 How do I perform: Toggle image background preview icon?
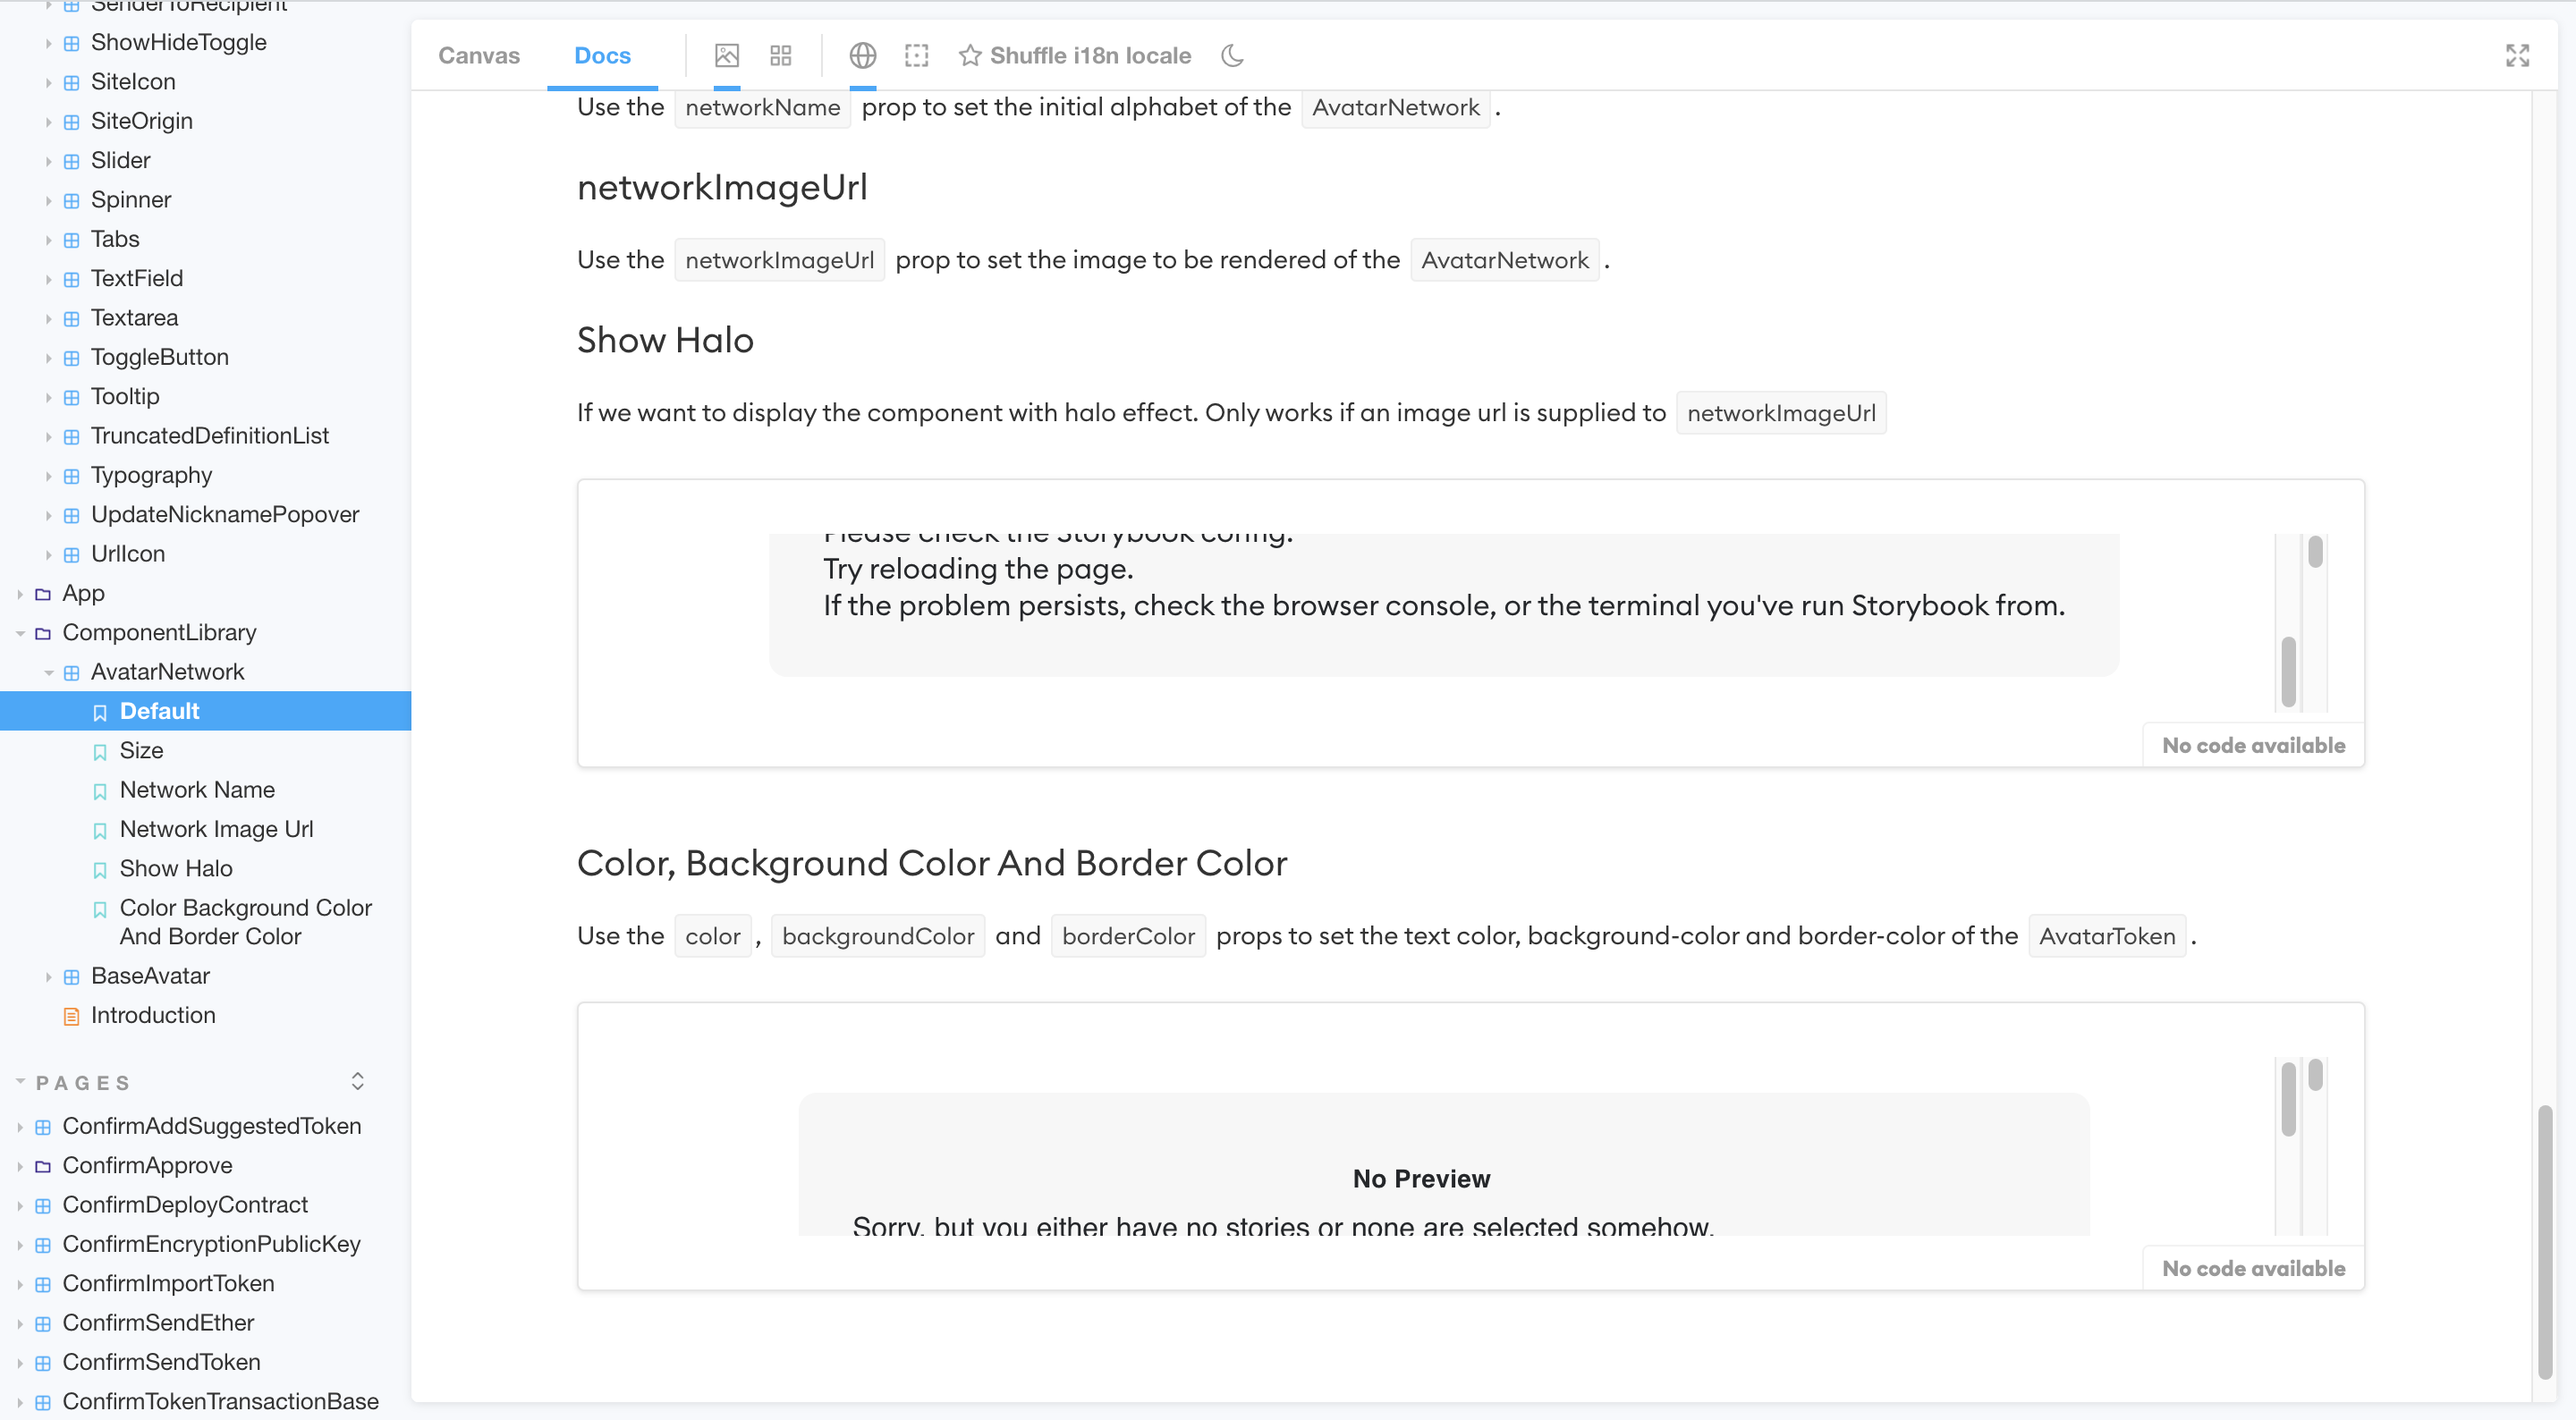click(x=727, y=55)
